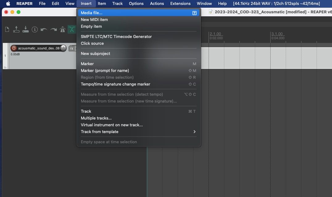The height and width of the screenshot is (197, 332).
Task: Open Project Settings via the info icon
Action: tap(35, 30)
